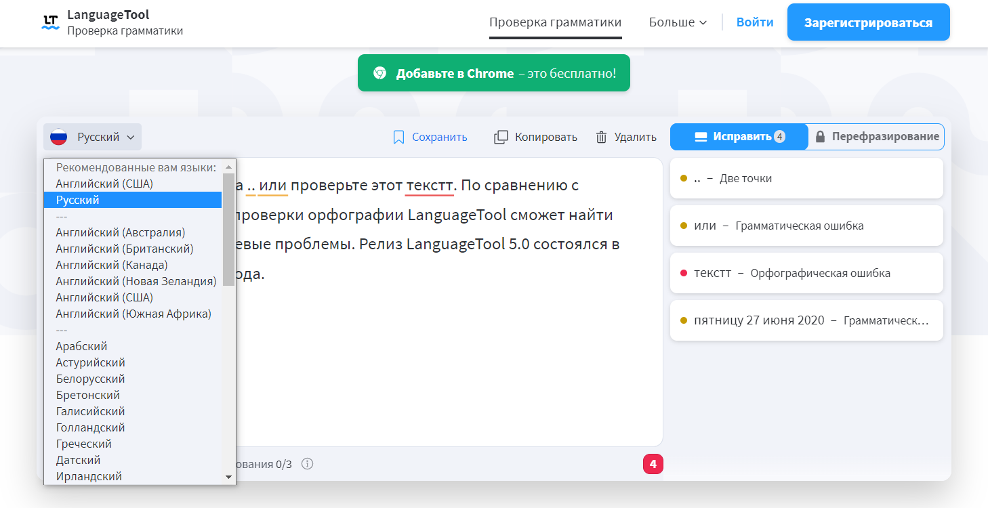The image size is (988, 508).
Task: Open the Две точки error card
Action: point(806,179)
